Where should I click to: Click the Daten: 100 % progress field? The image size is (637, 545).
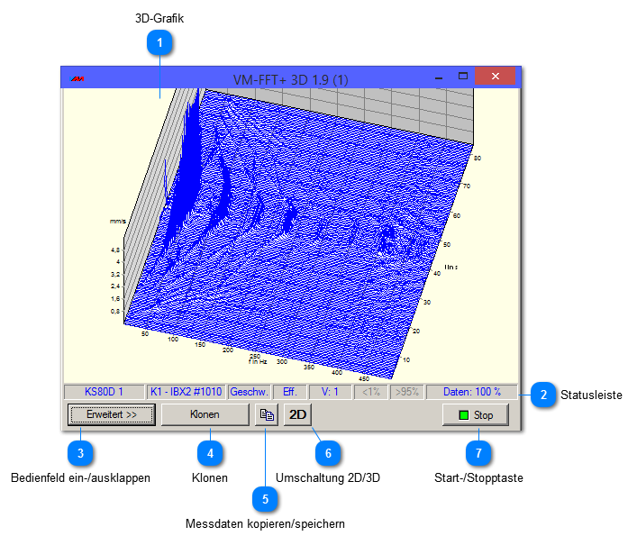(471, 392)
